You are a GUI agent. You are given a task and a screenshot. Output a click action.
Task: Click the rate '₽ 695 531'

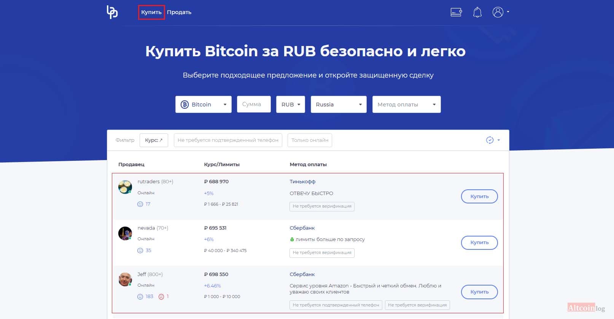click(x=215, y=228)
